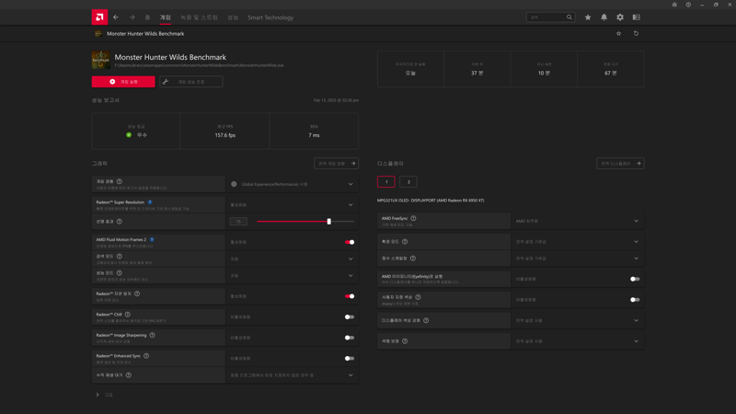Open the last dropdown in the Display panel
Viewport: 736px width, 414px height.
pos(578,341)
